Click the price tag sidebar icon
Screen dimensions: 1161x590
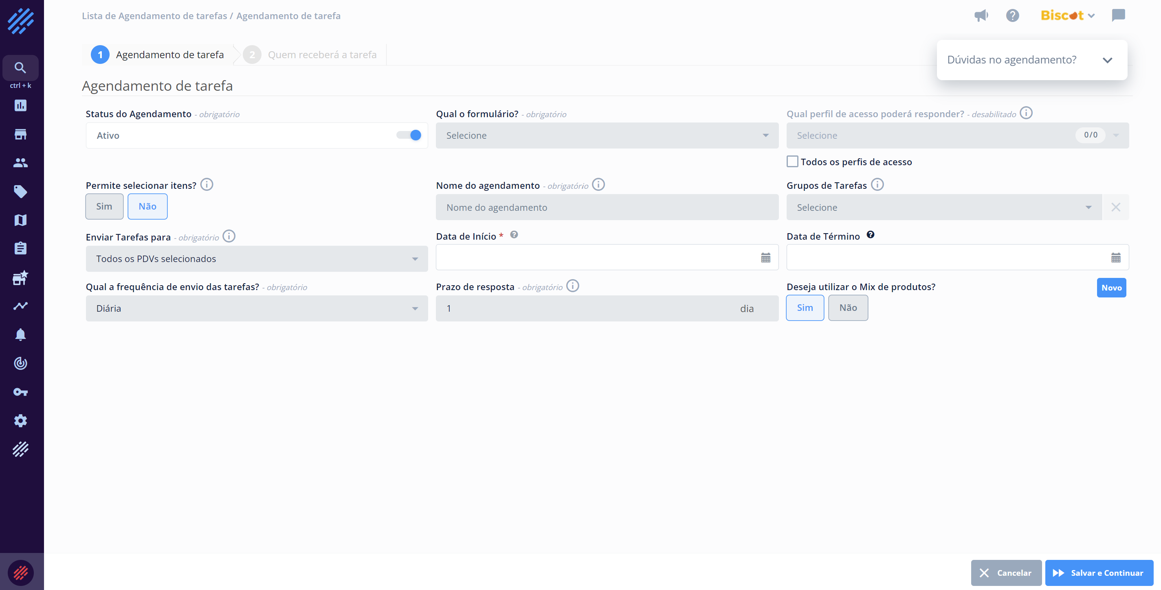tap(20, 191)
